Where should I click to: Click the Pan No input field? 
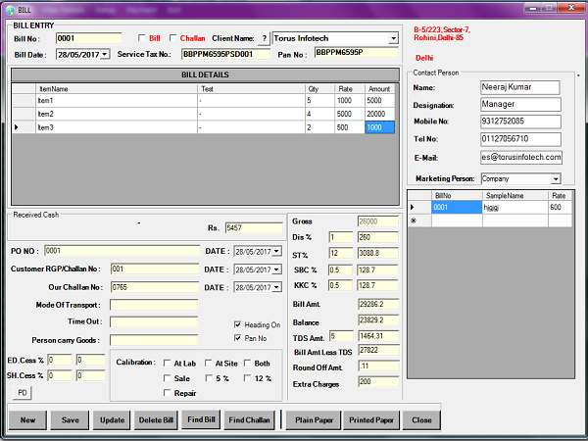point(357,53)
